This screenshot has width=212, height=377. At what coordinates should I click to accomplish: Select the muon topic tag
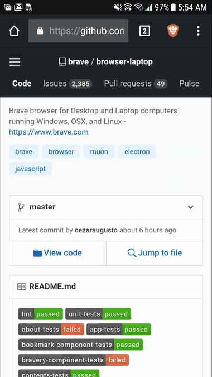click(99, 151)
